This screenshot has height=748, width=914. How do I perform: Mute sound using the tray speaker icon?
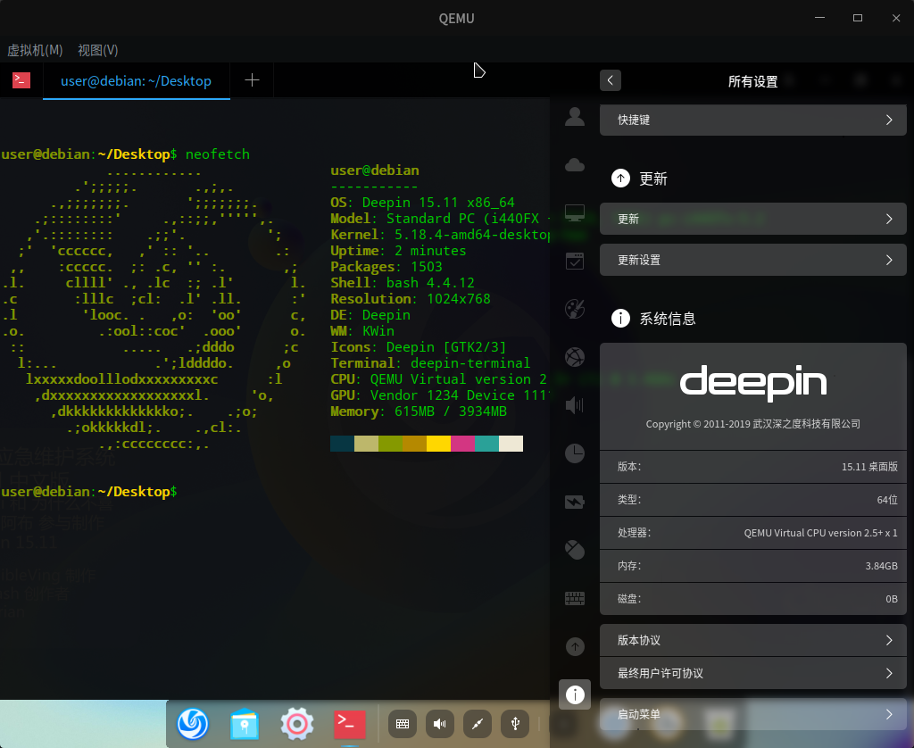point(439,724)
